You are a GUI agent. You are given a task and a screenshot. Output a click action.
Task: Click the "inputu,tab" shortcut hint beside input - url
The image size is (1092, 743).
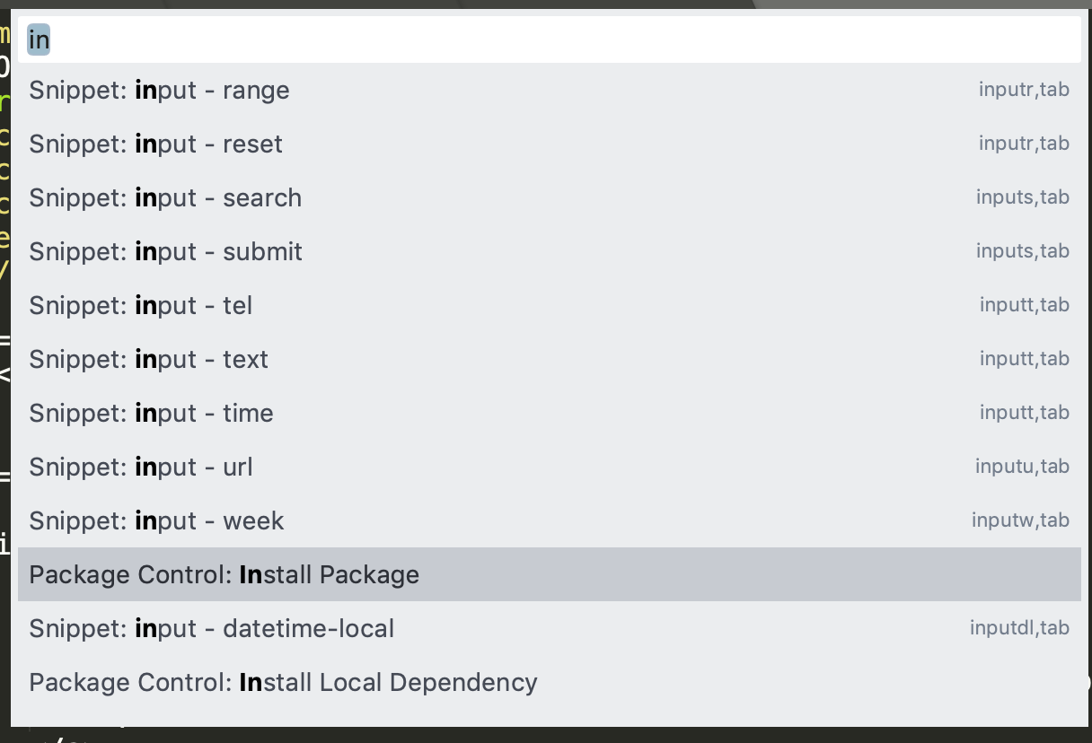tap(1023, 467)
